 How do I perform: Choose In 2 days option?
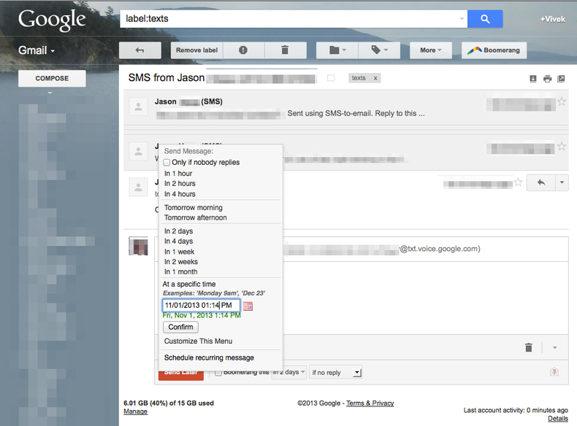(x=178, y=231)
